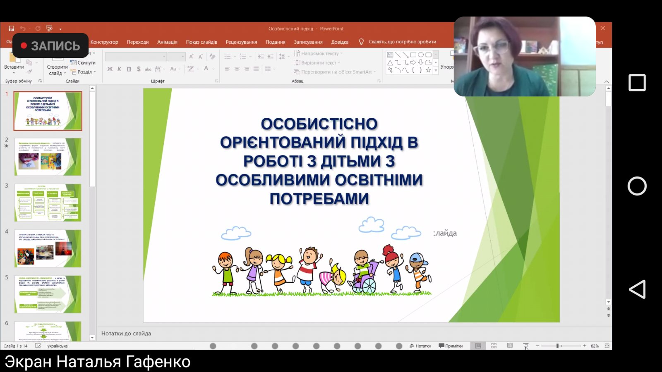
Task: Open the font name combo box
Action: [136, 57]
